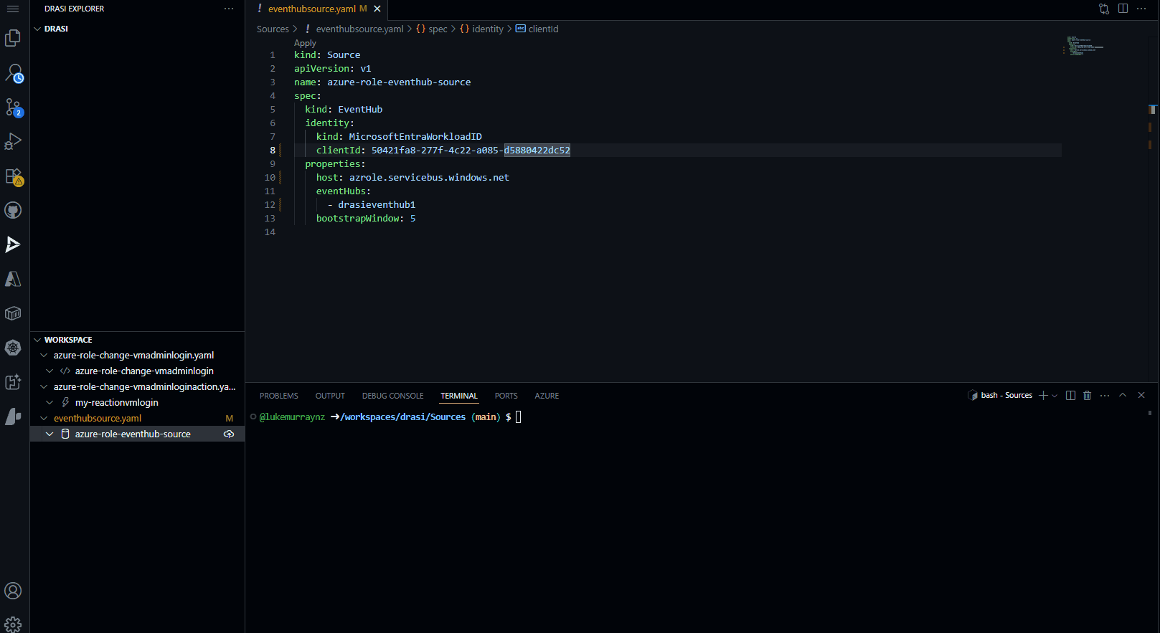Screen dimensions: 1160x633
Task: Create a new terminal with plus icon
Action: [x=1043, y=395]
